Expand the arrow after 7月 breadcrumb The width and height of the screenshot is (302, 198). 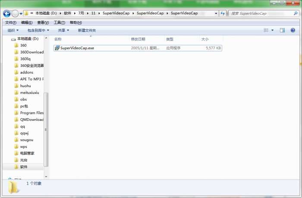[x=88, y=13]
